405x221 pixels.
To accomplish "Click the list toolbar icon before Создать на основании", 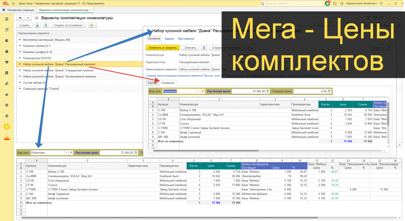I will [x=46, y=25].
